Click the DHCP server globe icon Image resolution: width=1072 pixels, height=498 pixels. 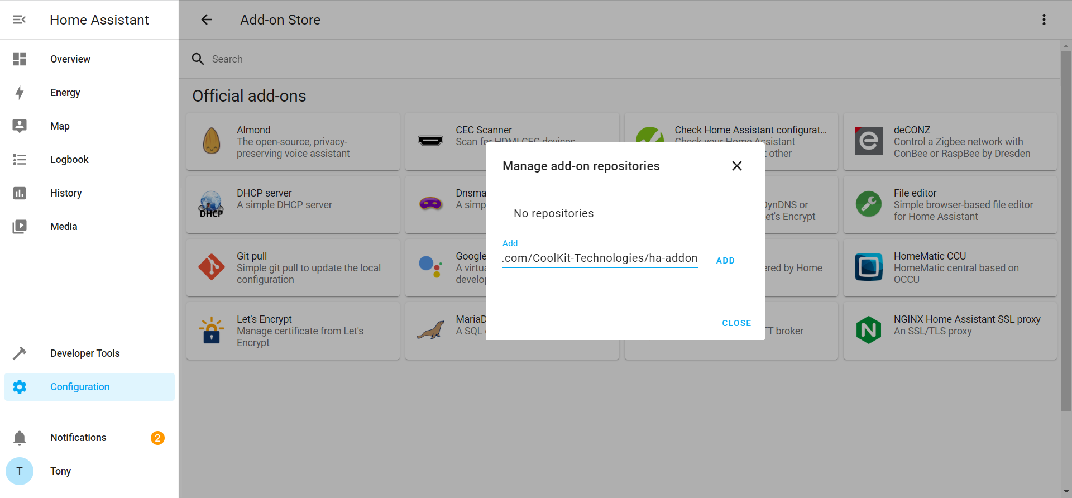[x=212, y=204]
